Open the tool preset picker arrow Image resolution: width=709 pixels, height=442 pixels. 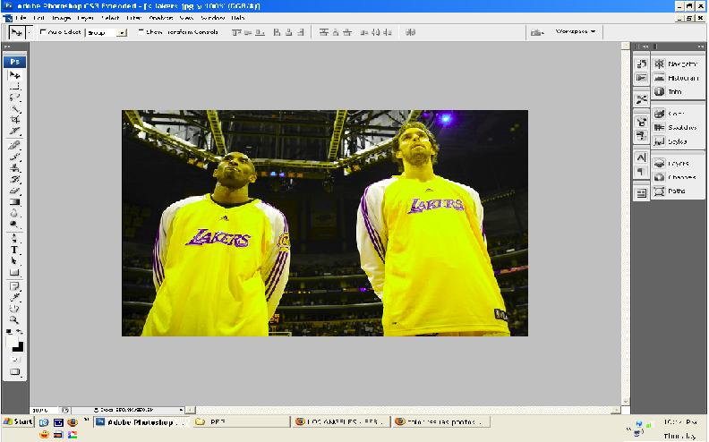pos(30,32)
